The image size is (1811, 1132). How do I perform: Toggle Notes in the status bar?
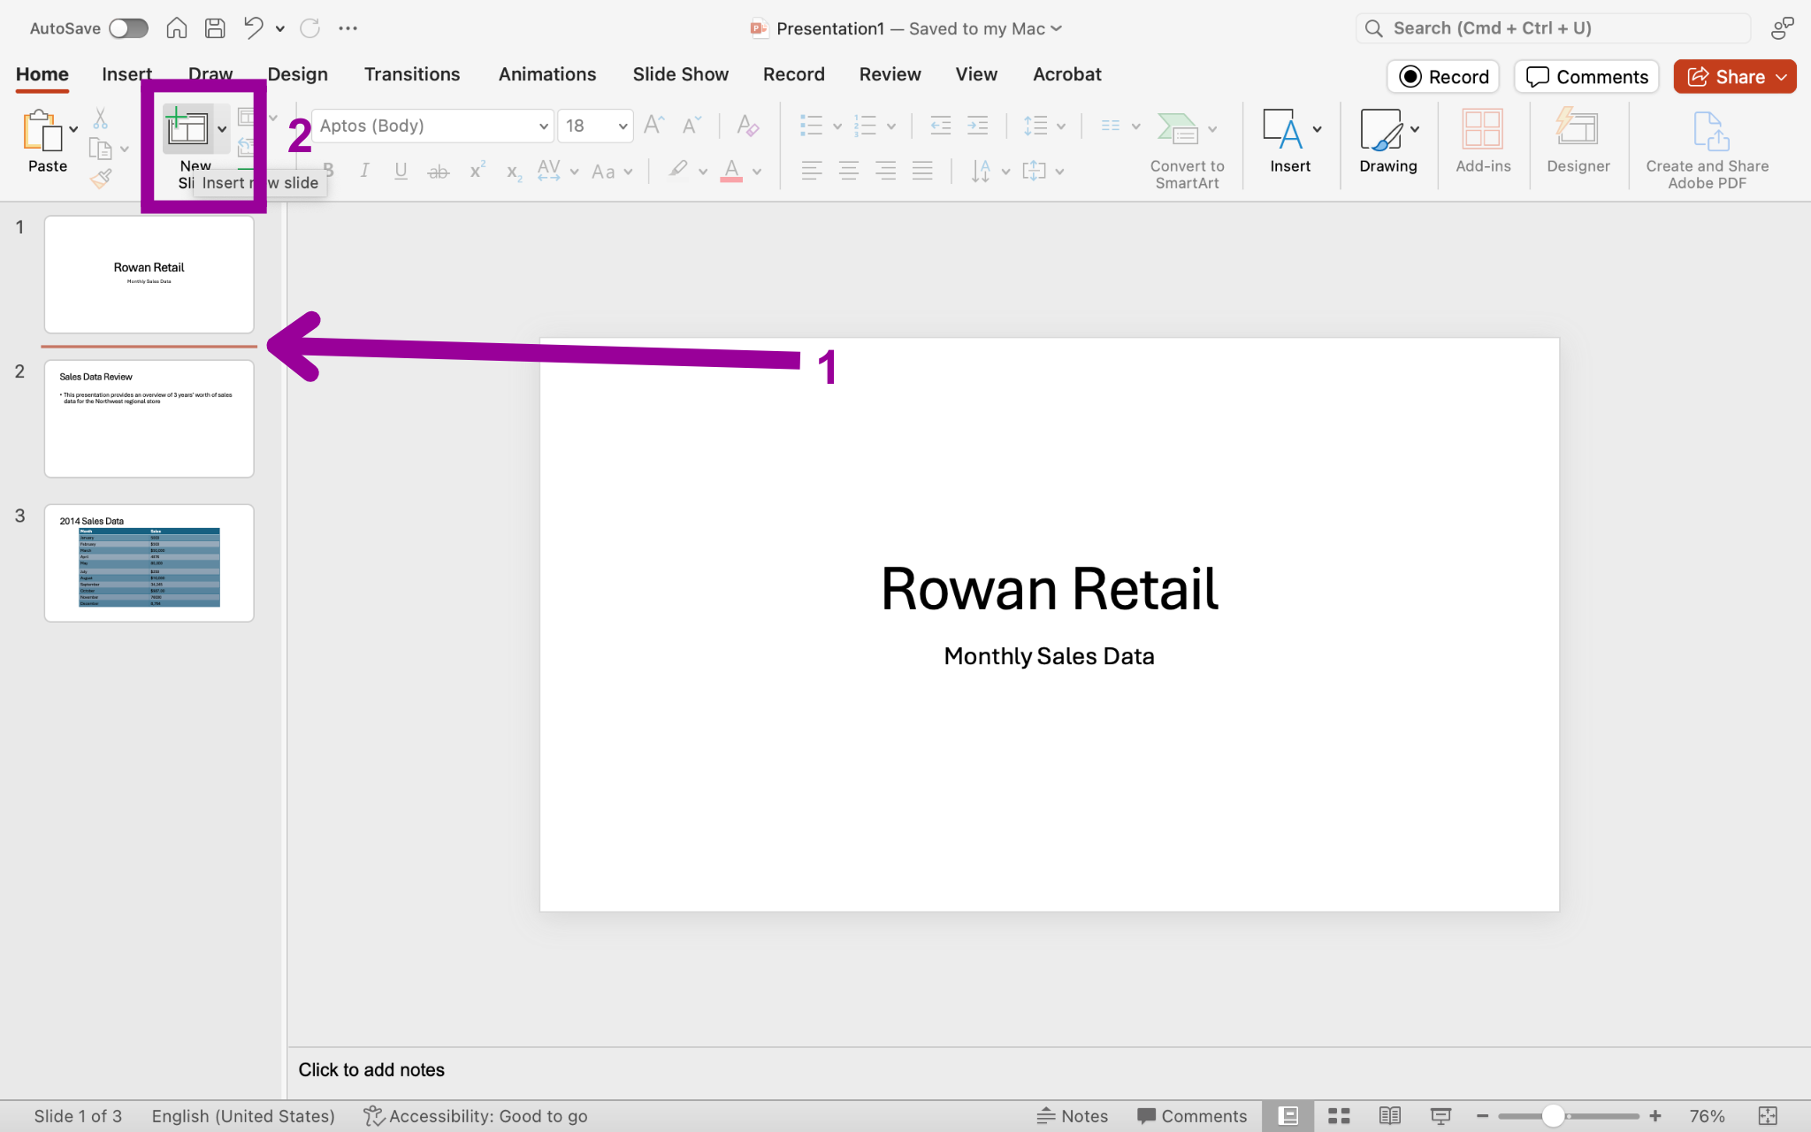coord(1072,1116)
